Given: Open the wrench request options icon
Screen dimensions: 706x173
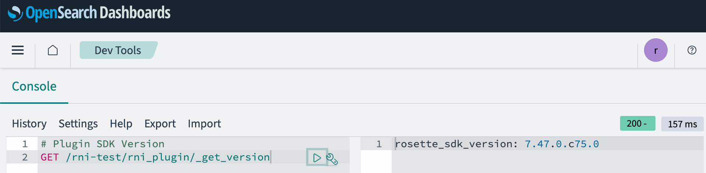Looking at the screenshot, I should 332,159.
